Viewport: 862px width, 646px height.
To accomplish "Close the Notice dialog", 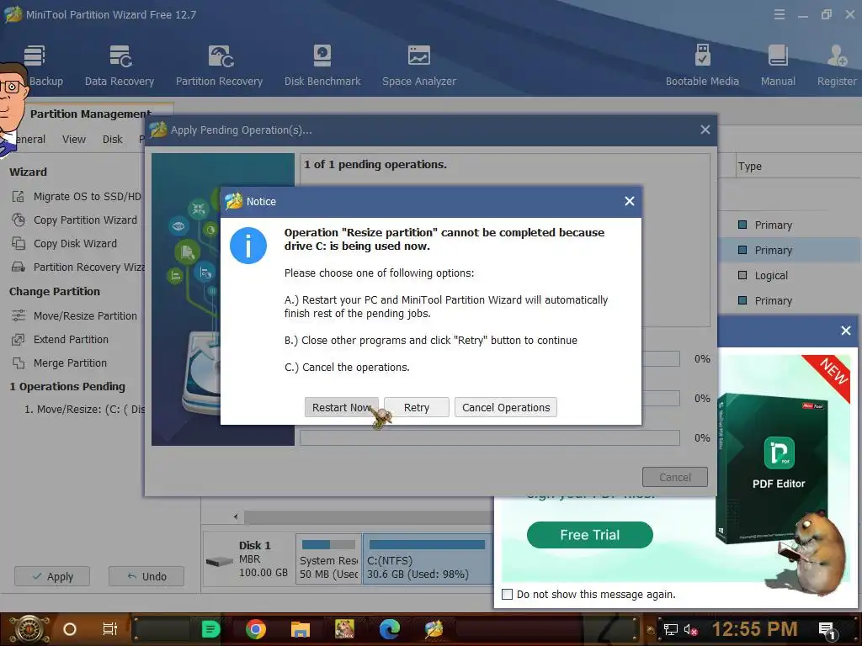I will click(630, 201).
